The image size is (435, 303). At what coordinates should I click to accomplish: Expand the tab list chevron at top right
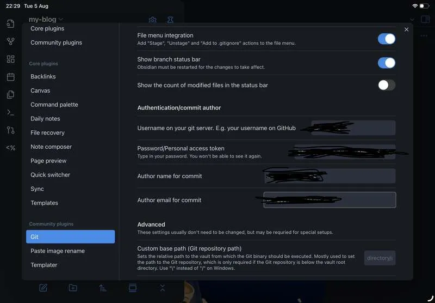412,20
